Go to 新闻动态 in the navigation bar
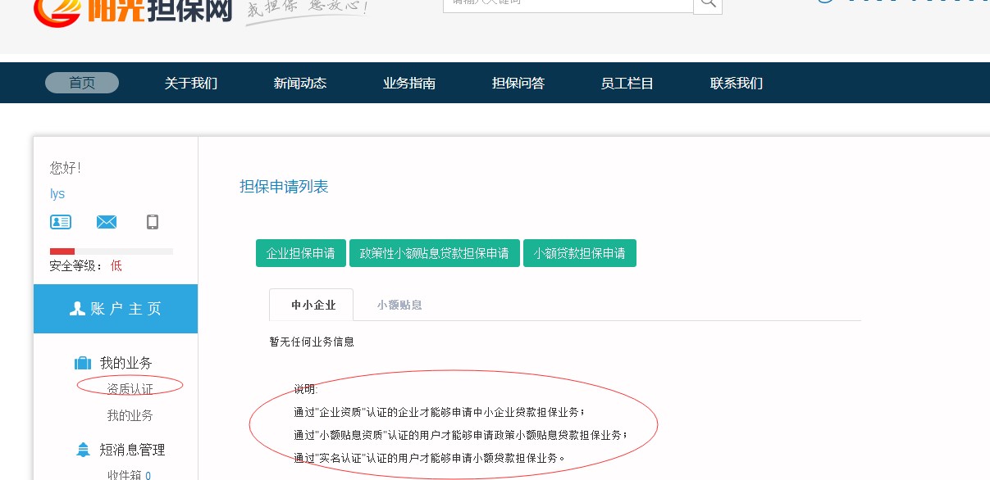Viewport: 990px width, 480px height. coord(300,83)
